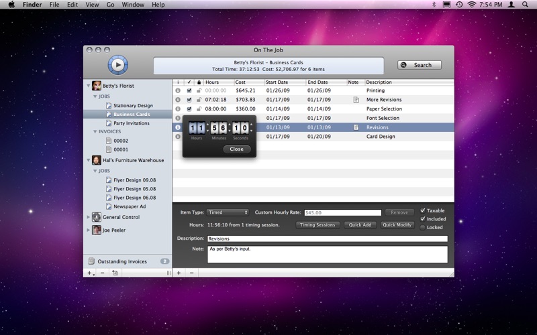The height and width of the screenshot is (335, 537).
Task: Toggle the lock icon on the Printing row
Action: click(x=199, y=90)
